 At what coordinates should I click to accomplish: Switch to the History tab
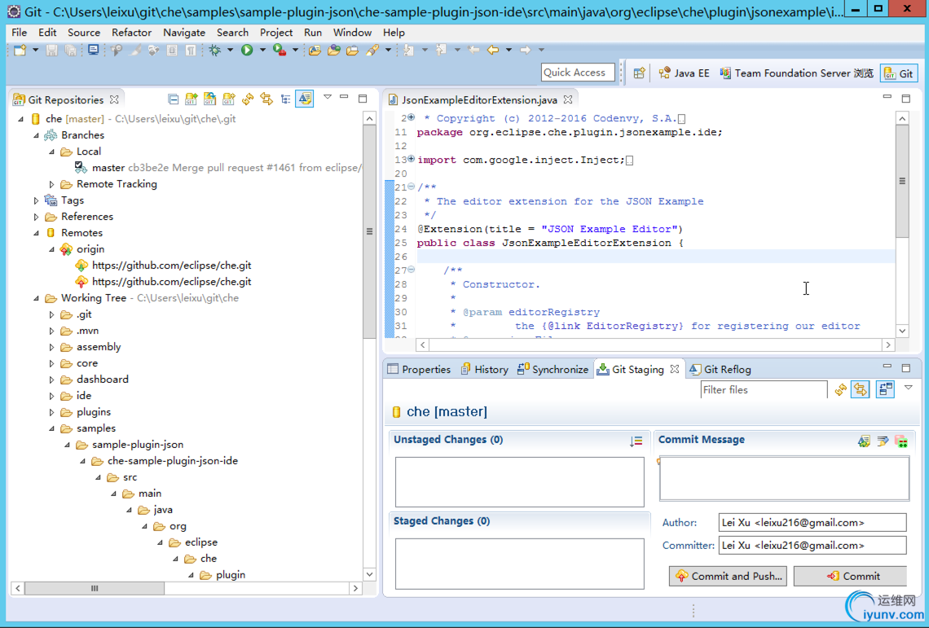485,369
